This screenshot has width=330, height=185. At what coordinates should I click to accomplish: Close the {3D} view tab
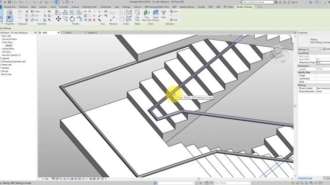pyautogui.click(x=58, y=33)
